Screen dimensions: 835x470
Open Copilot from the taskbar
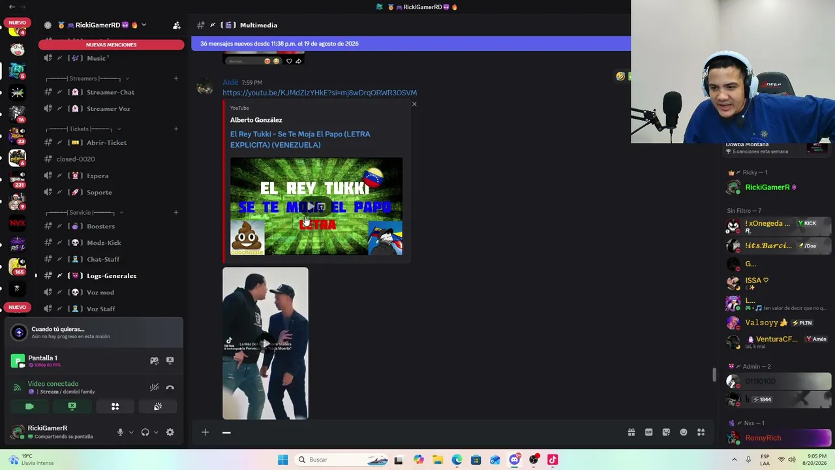coord(418,460)
